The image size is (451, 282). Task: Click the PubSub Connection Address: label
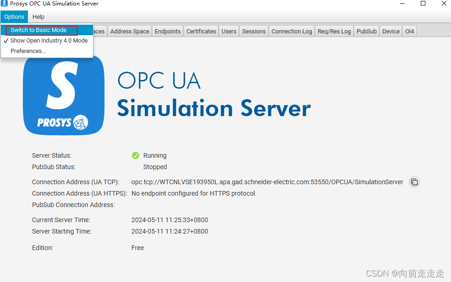(73, 205)
